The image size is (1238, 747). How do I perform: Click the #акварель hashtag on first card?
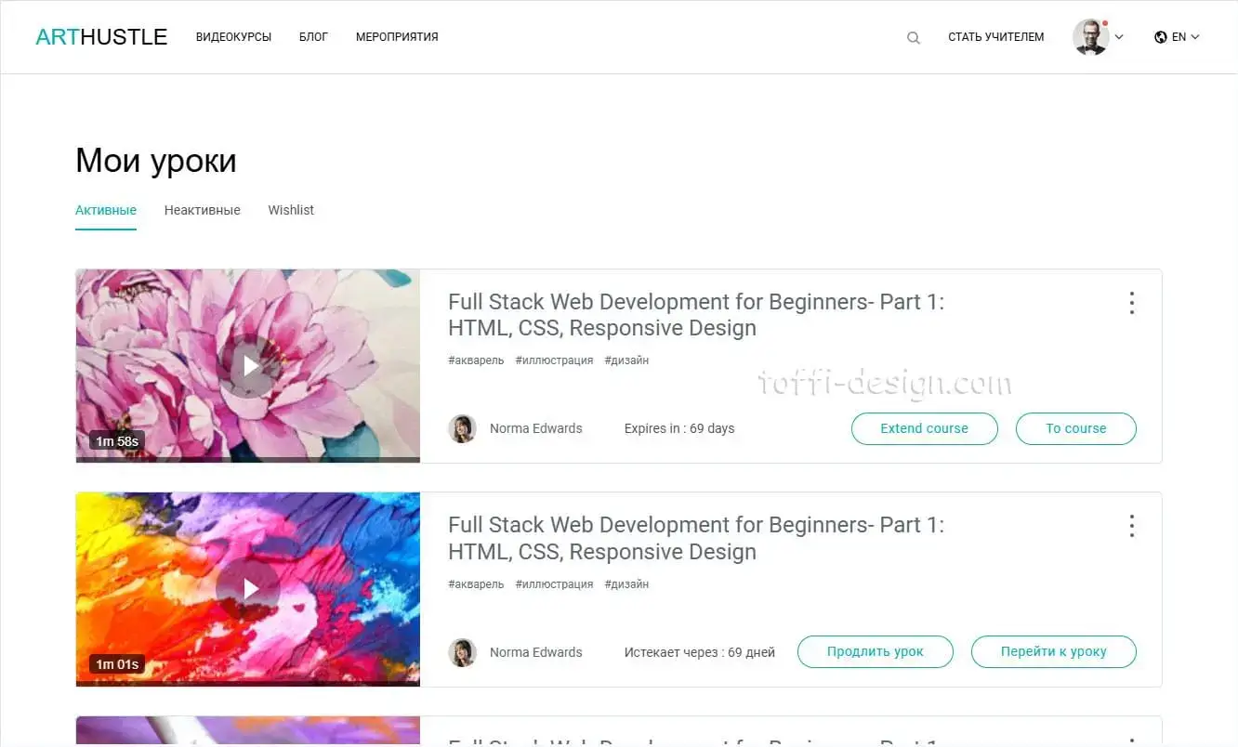click(475, 360)
